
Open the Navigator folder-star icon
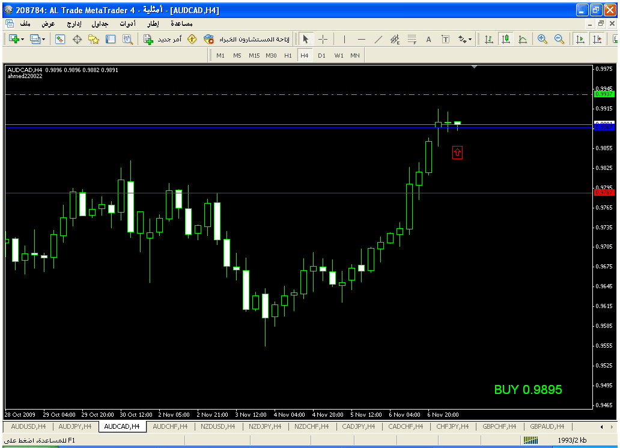click(x=94, y=39)
